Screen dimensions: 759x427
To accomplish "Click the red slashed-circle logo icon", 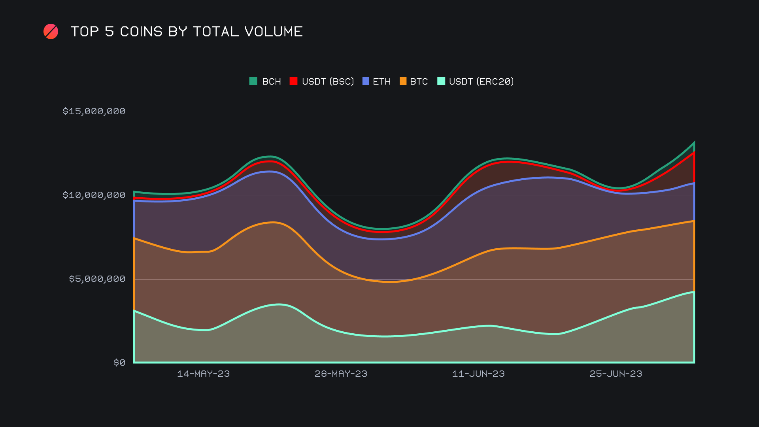I will tap(51, 32).
